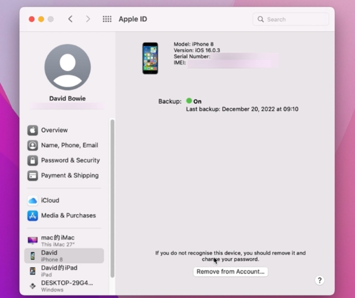355x298 pixels.
Task: Open Name, Phone, Email section
Action: 64,145
